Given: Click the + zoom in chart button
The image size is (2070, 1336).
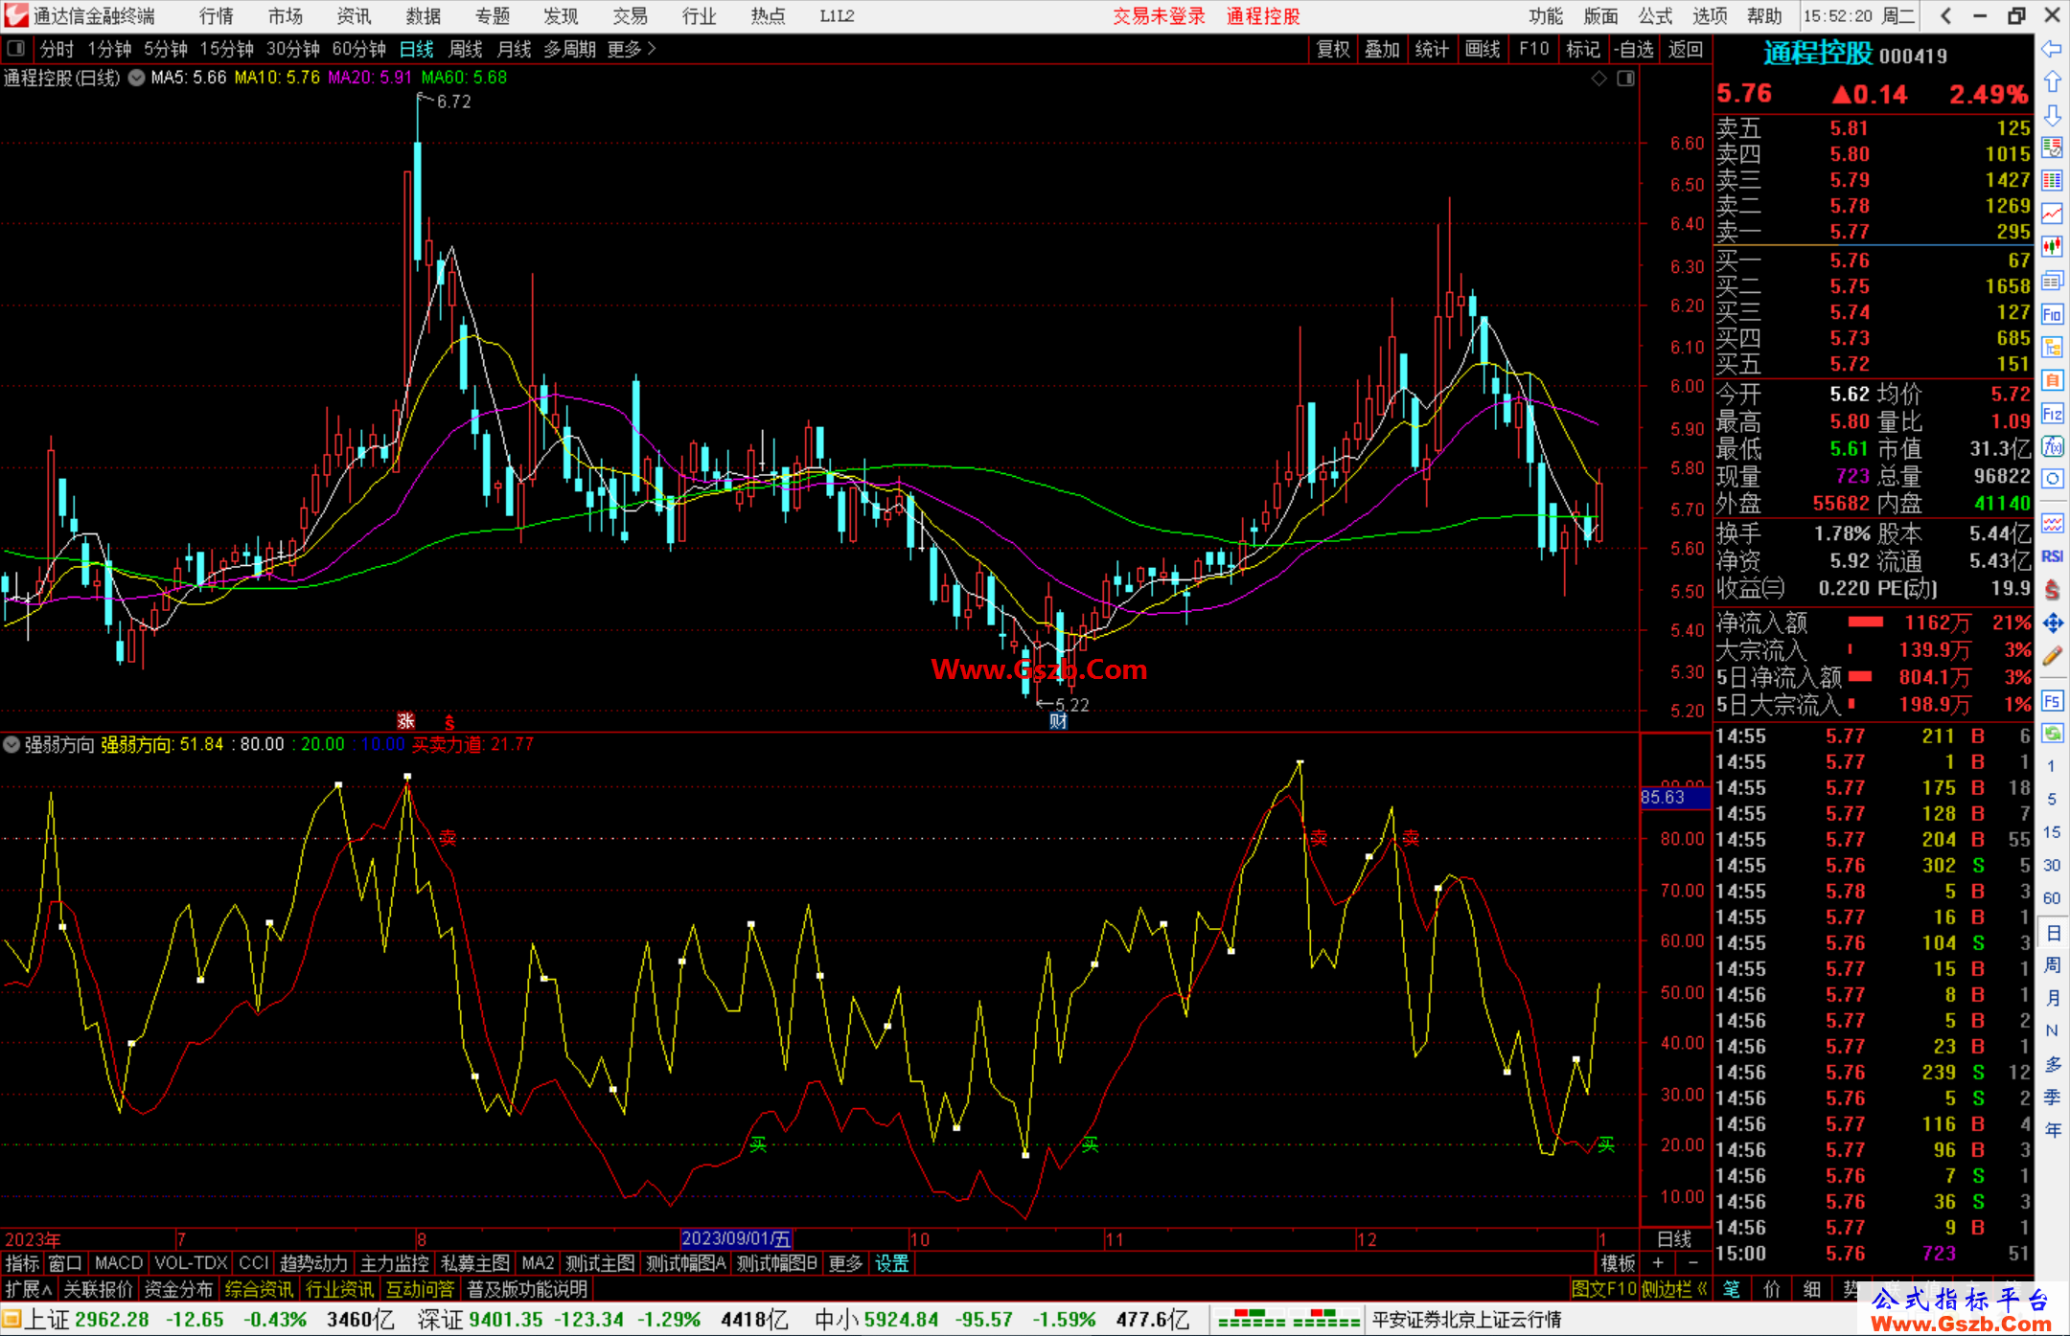Looking at the screenshot, I should coord(1658,1263).
